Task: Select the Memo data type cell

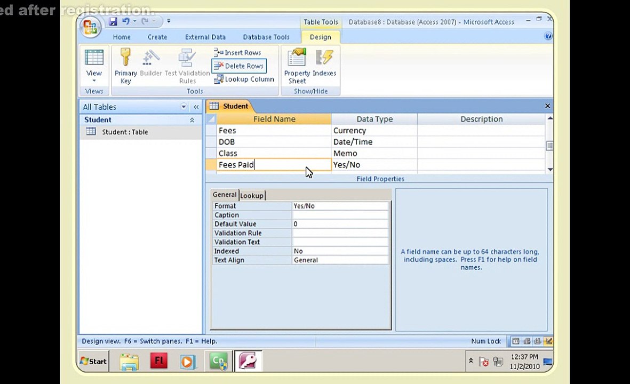Action: click(x=374, y=153)
